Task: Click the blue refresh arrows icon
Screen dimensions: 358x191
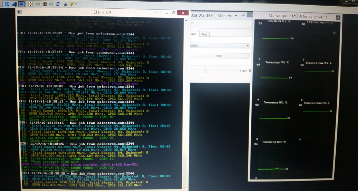Action: pyautogui.click(x=58, y=4)
